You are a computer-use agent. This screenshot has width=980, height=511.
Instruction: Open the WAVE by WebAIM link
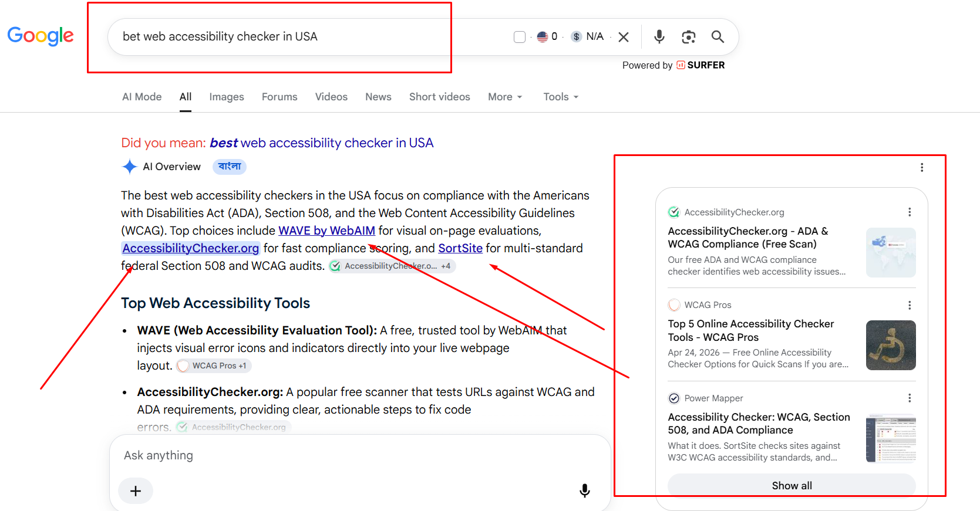click(326, 231)
